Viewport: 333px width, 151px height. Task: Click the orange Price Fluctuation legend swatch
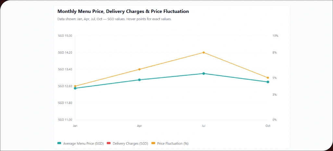click(x=153, y=143)
